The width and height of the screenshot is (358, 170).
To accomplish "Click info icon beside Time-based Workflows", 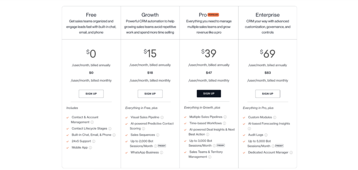I will coord(225,123).
